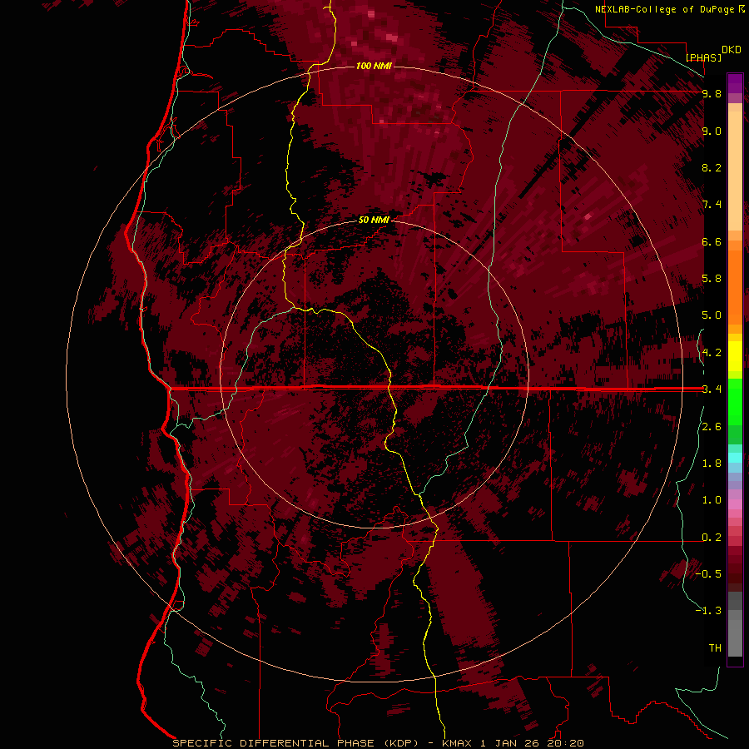The image size is (749, 749).
Task: Click the 6.6 scale label
Action: 712,241
